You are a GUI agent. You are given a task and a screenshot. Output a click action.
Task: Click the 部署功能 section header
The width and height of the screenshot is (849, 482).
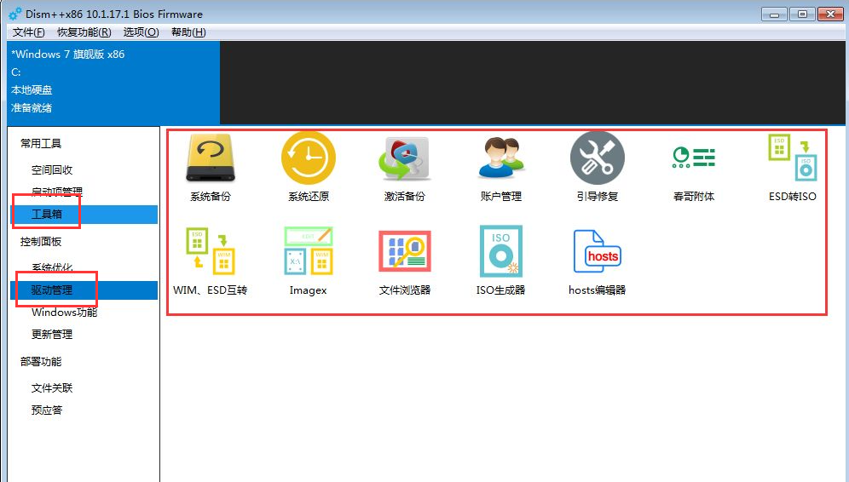[41, 361]
